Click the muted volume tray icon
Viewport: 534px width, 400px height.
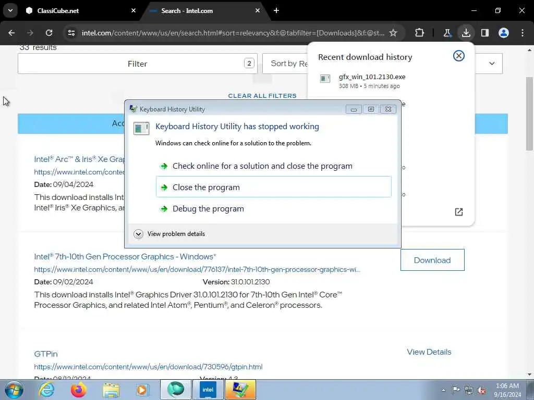(x=481, y=390)
